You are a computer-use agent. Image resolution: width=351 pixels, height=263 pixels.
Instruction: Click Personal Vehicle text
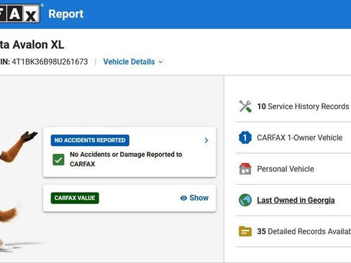click(286, 169)
